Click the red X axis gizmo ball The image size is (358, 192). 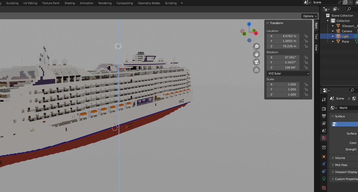coord(256,33)
